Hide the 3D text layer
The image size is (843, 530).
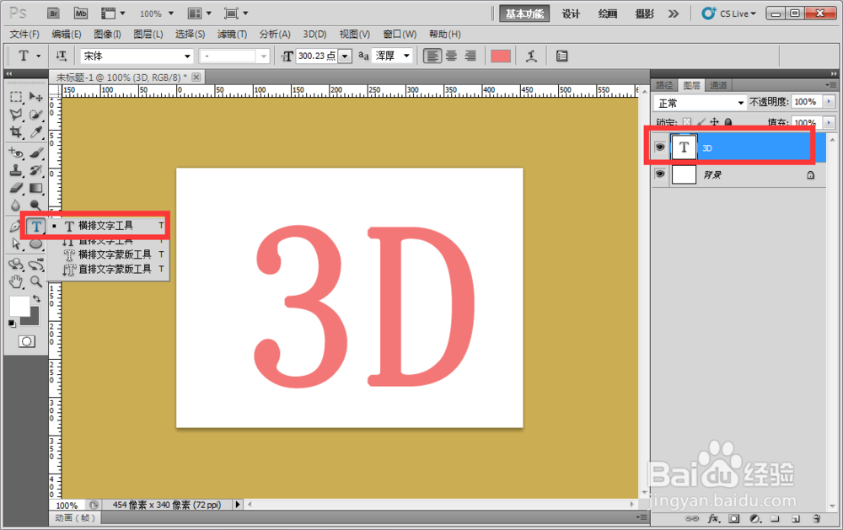(x=660, y=147)
